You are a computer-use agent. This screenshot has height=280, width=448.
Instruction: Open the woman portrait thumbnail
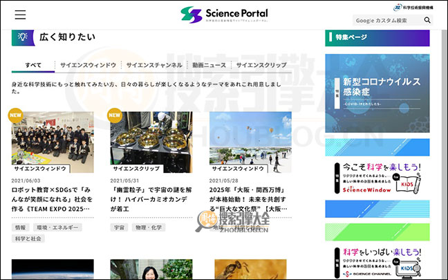(x=151, y=269)
